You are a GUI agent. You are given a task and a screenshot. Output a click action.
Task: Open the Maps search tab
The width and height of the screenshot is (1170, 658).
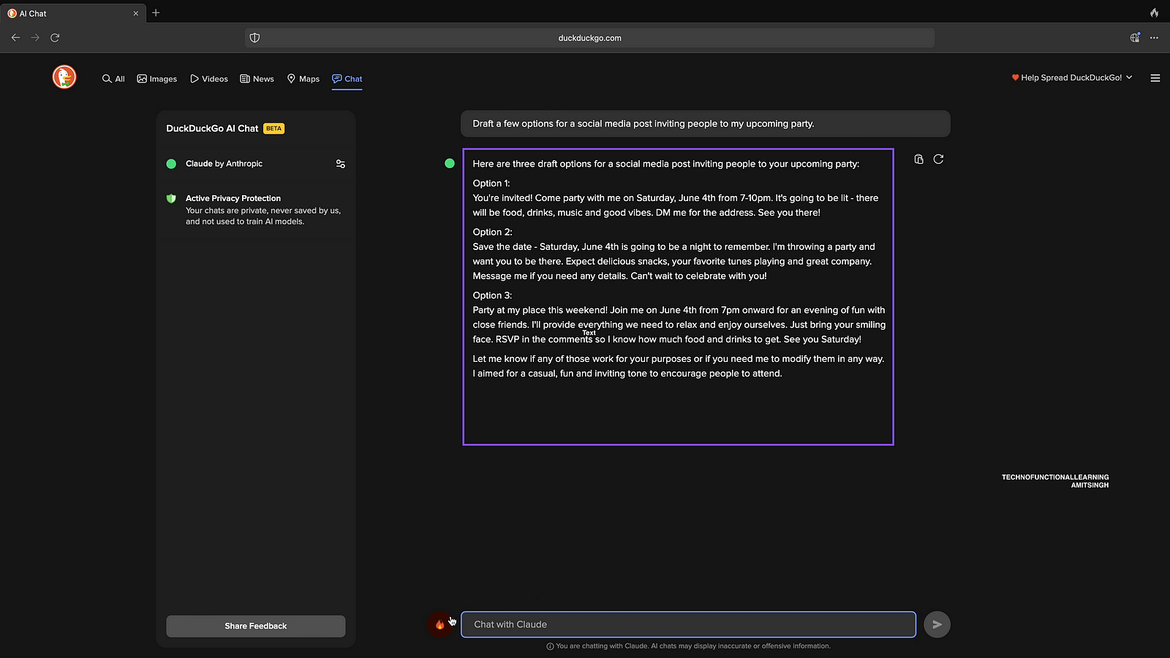click(303, 79)
